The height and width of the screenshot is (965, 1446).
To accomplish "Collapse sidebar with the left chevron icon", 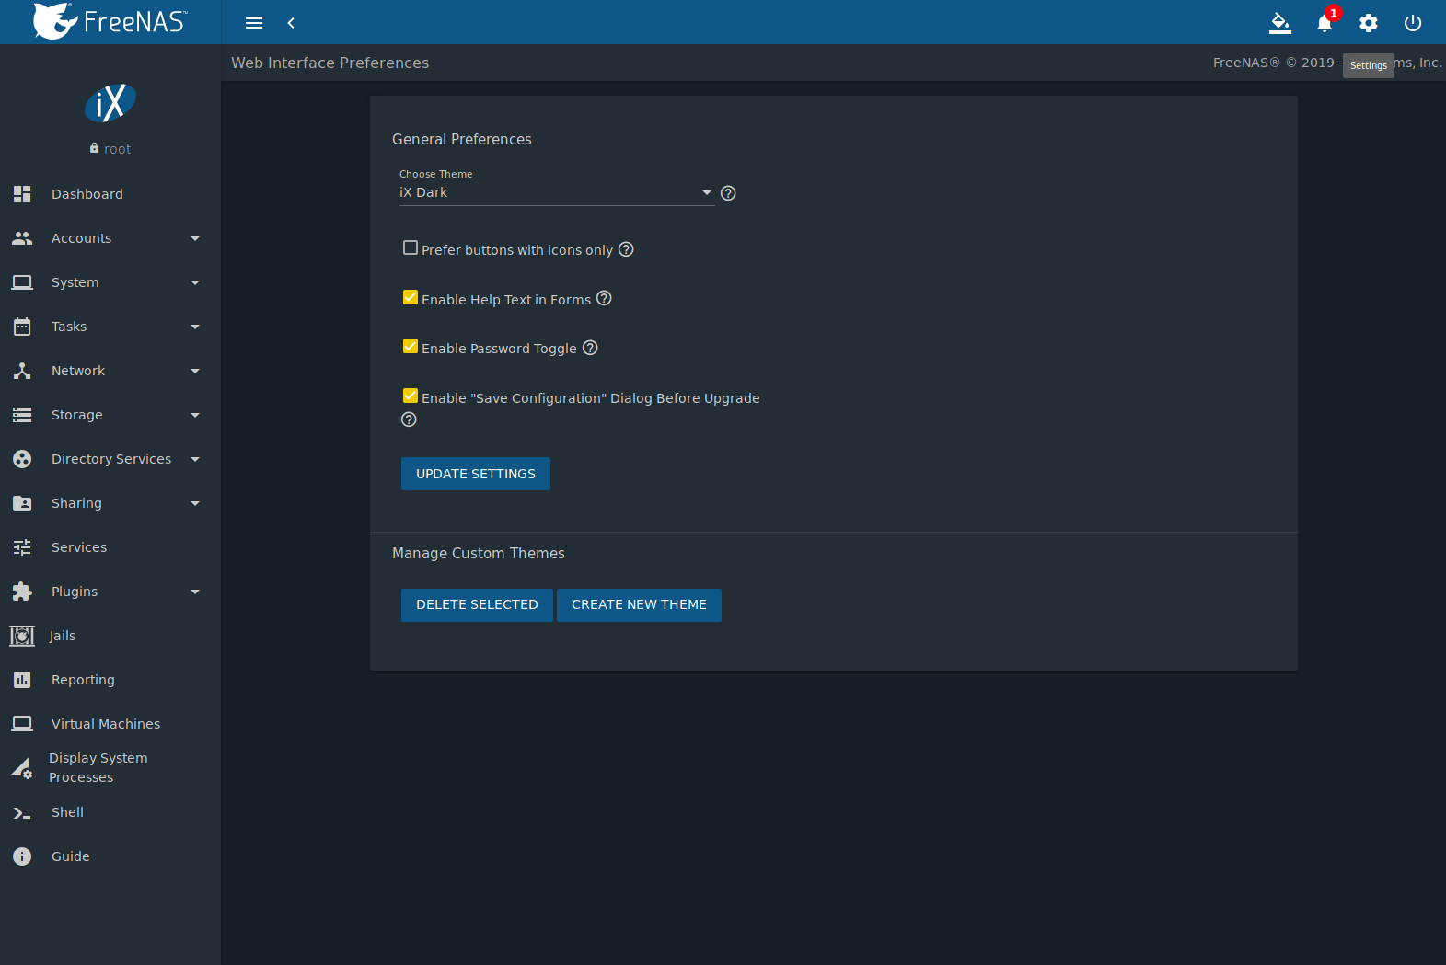I will pyautogui.click(x=291, y=23).
